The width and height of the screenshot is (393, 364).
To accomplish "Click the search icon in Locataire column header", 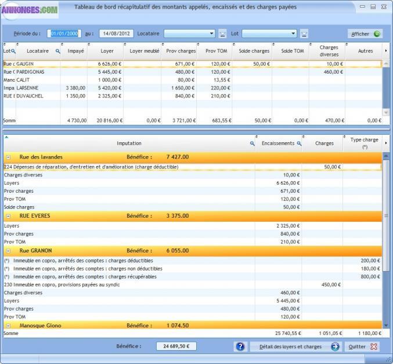I will point(57,51).
